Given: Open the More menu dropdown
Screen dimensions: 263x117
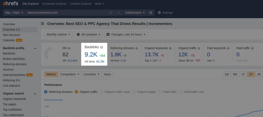Looking at the screenshot, I should (99, 4).
